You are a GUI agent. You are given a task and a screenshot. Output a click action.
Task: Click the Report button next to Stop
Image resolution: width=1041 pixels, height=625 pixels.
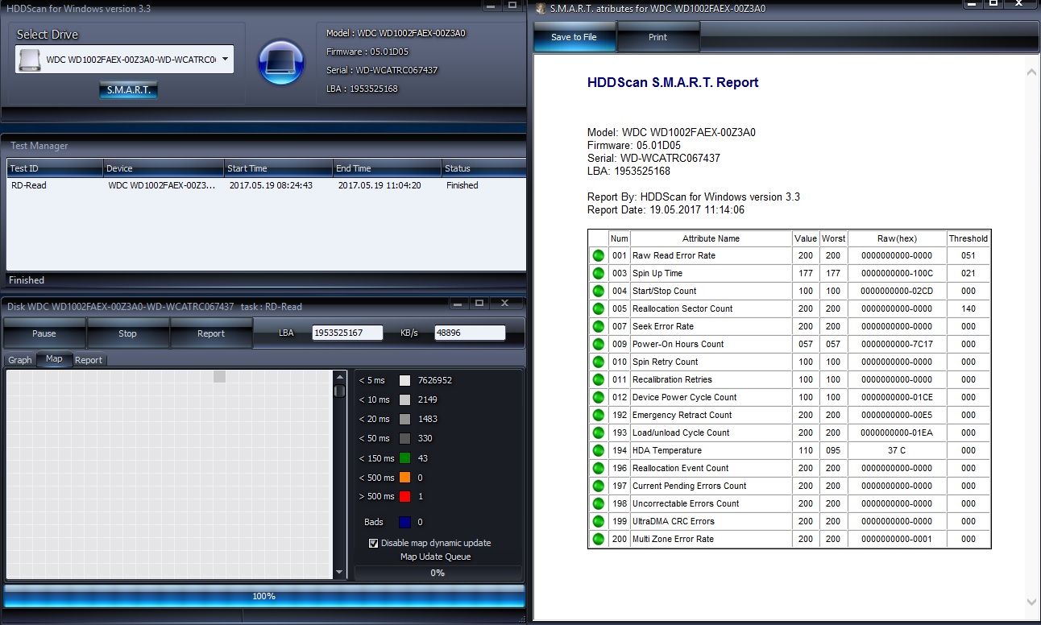click(211, 333)
